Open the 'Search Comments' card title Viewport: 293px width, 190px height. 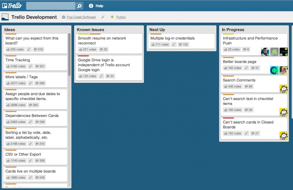pyautogui.click(x=239, y=80)
